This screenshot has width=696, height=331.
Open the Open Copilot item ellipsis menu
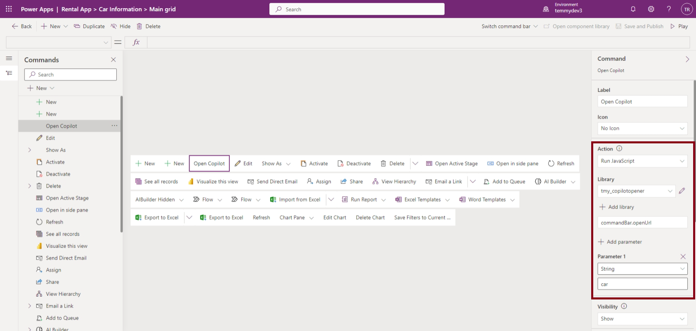[114, 126]
